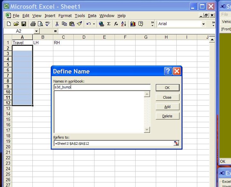This screenshot has height=187, width=231.
Task: Click the Cut scissors icon
Action: (57, 24)
